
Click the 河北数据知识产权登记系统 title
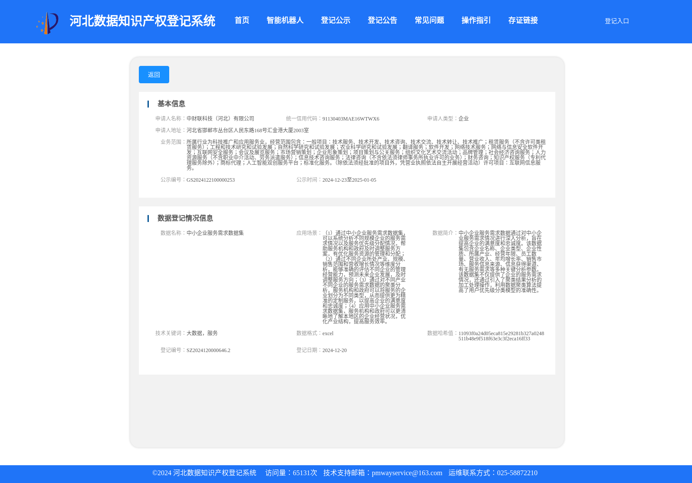coord(142,21)
